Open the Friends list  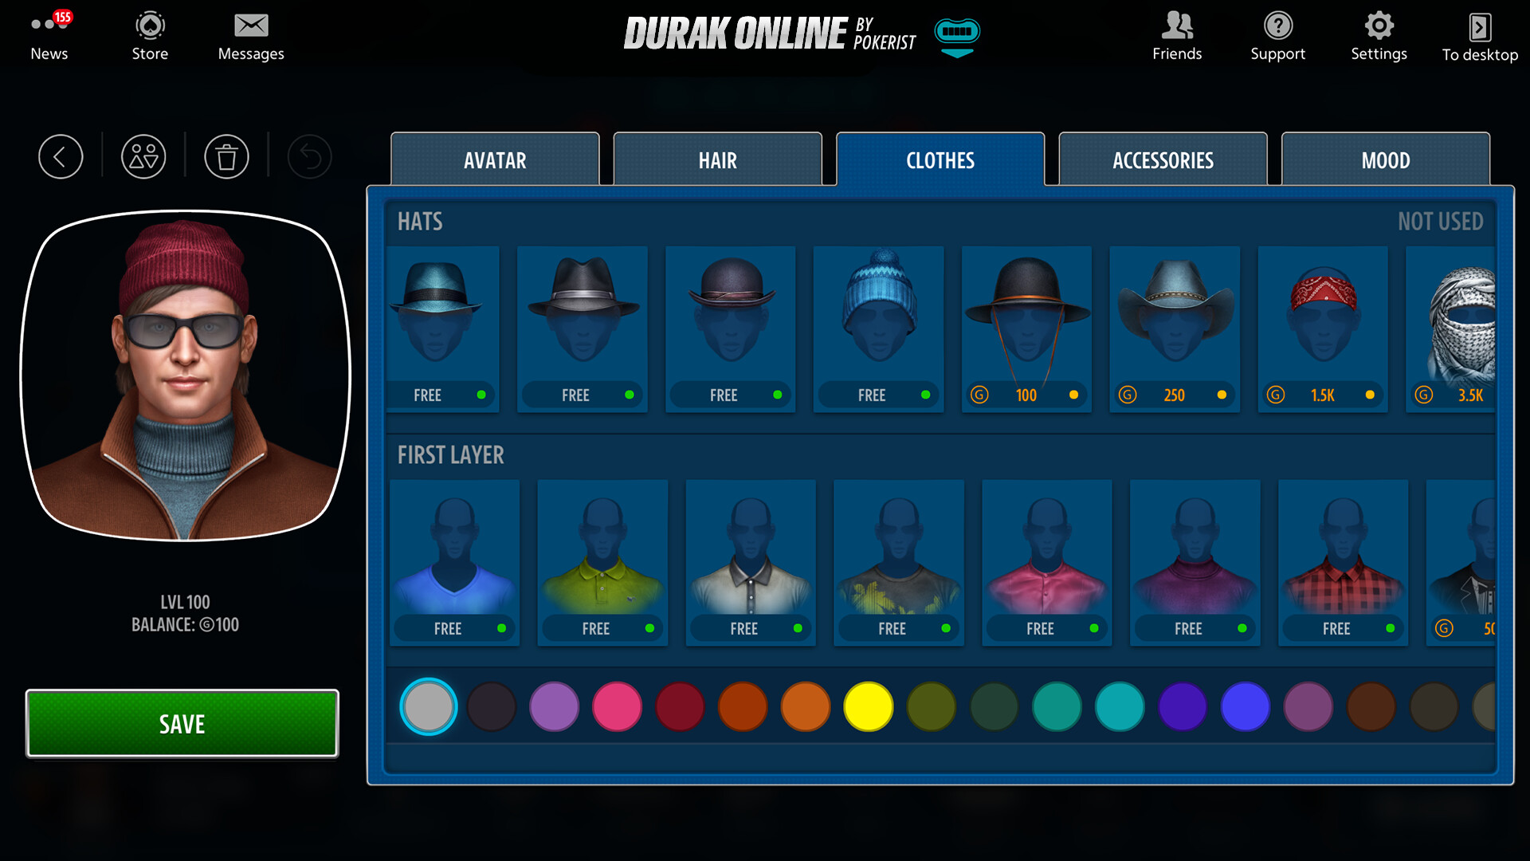(1176, 35)
